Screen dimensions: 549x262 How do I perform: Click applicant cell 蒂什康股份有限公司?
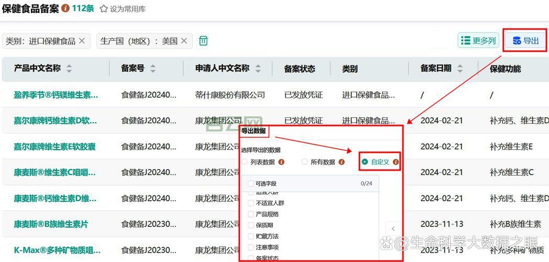click(x=230, y=94)
